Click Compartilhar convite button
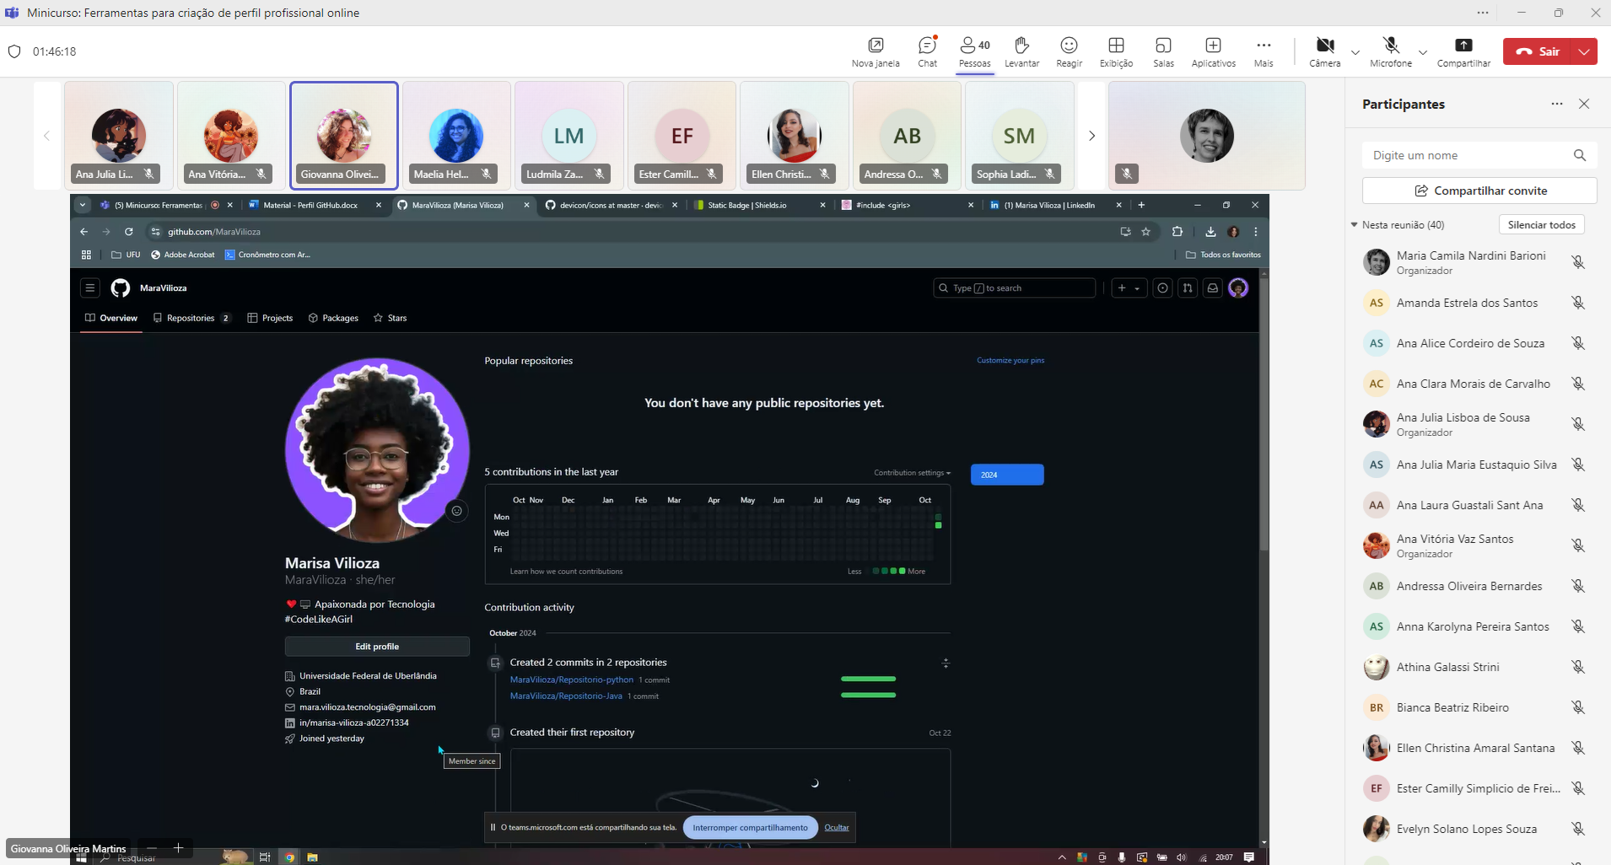This screenshot has width=1611, height=865. [1479, 191]
